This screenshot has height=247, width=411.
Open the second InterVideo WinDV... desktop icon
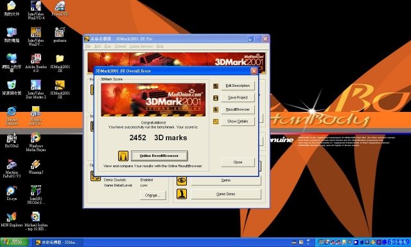coord(36,37)
